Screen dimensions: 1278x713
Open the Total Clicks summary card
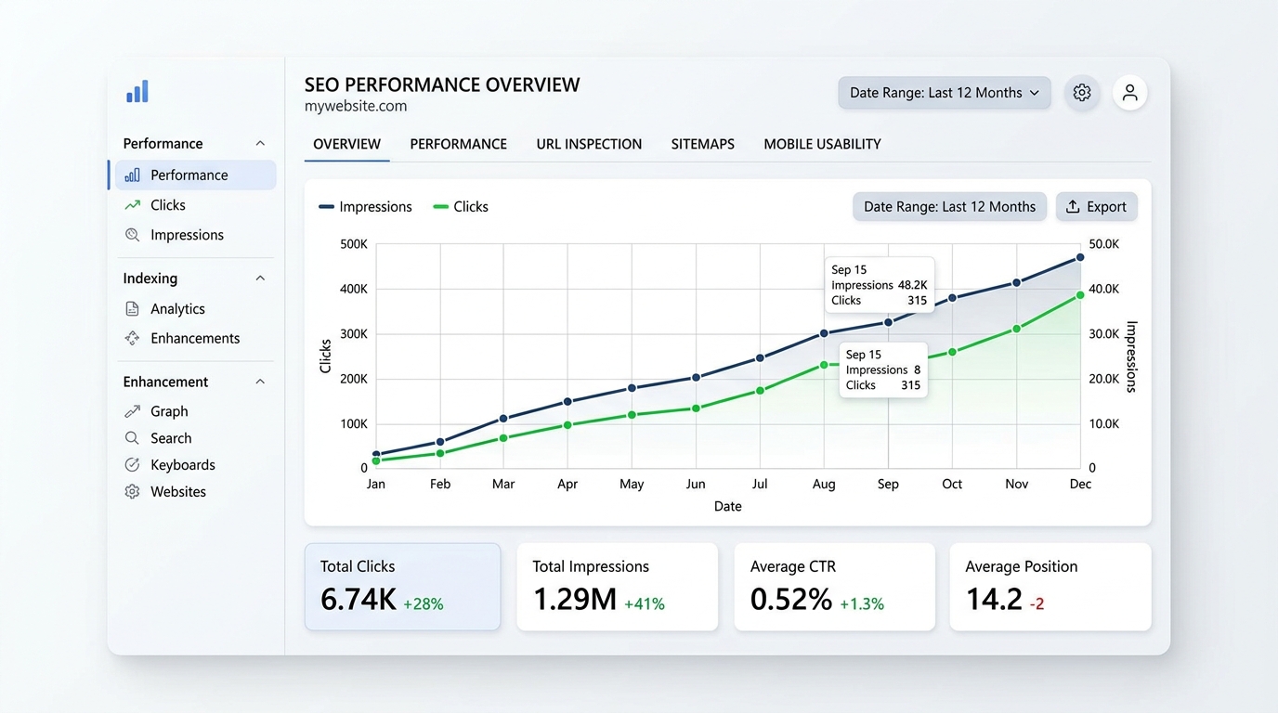[x=402, y=587]
